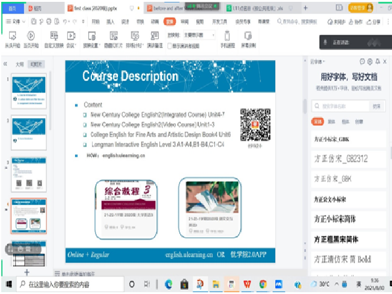Click the Windows Start button

tap(9, 284)
